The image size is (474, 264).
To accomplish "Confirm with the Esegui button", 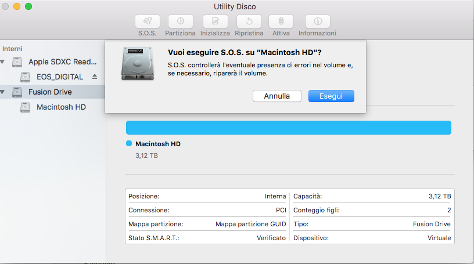I will pos(331,96).
